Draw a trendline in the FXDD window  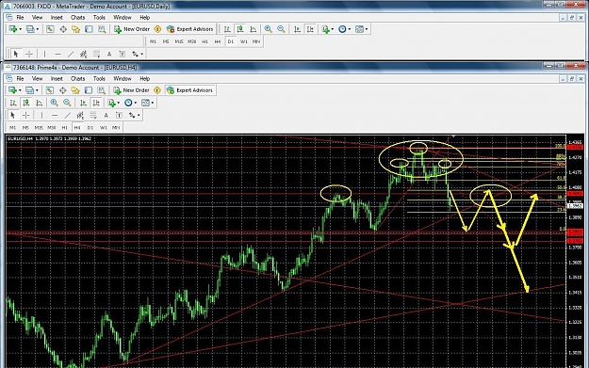[x=71, y=54]
